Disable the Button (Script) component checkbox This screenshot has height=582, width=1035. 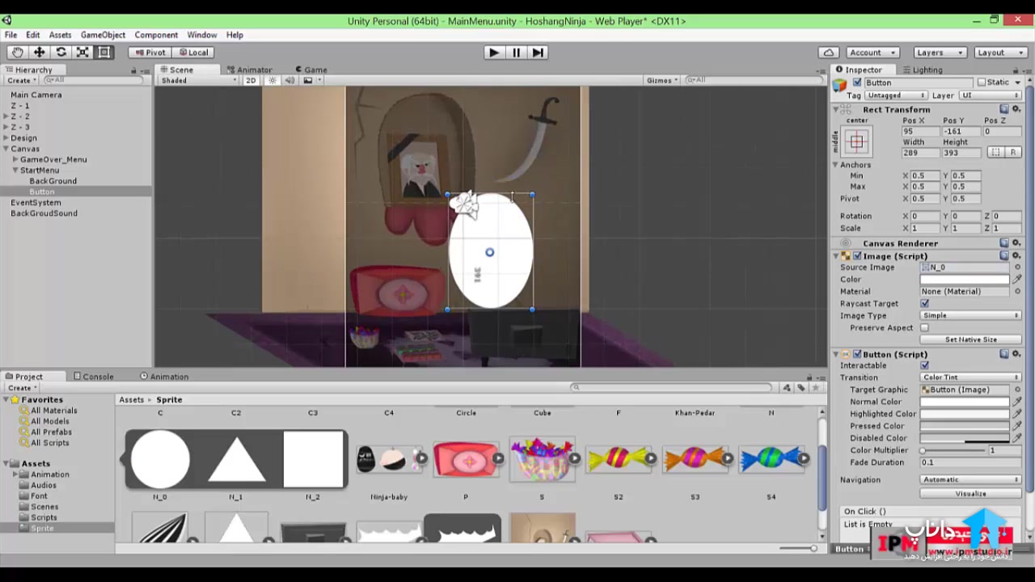click(857, 354)
